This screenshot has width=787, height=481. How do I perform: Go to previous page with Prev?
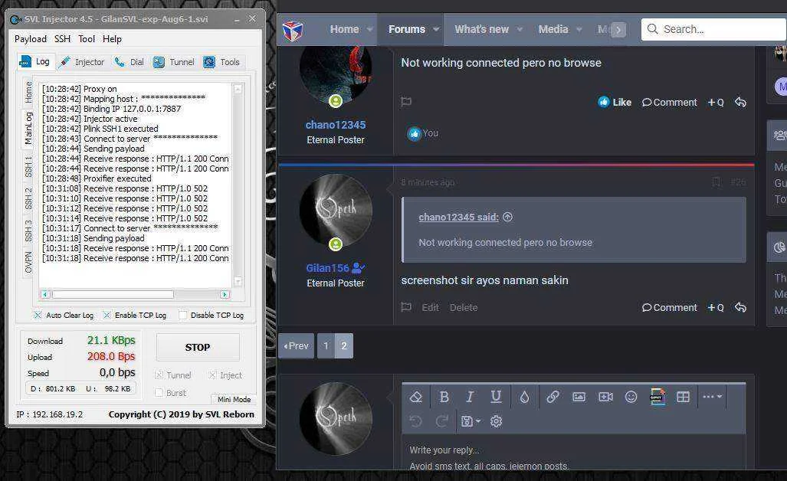click(296, 345)
